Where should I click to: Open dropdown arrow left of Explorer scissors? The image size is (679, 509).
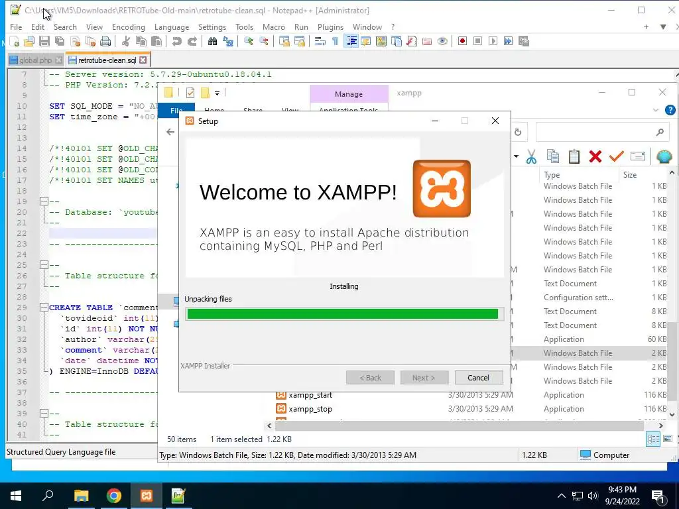click(x=516, y=156)
